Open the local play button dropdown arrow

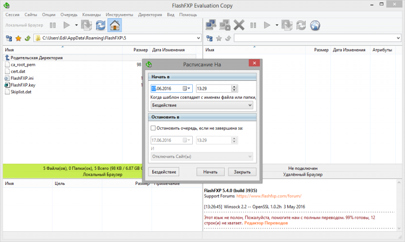pos(76,25)
